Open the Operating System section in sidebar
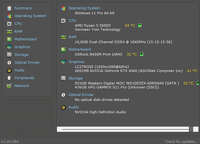This screenshot has width=200, height=144. pyautogui.click(x=30, y=16)
